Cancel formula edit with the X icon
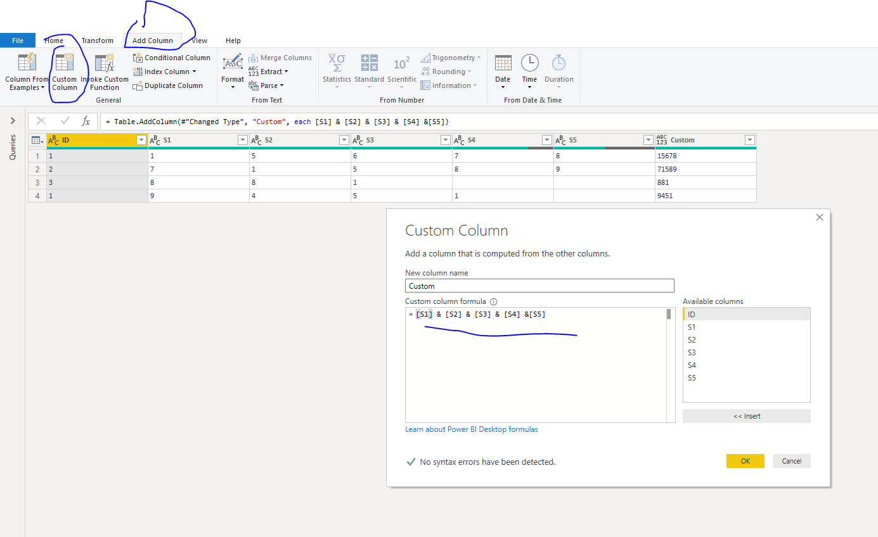878x537 pixels. coord(41,121)
